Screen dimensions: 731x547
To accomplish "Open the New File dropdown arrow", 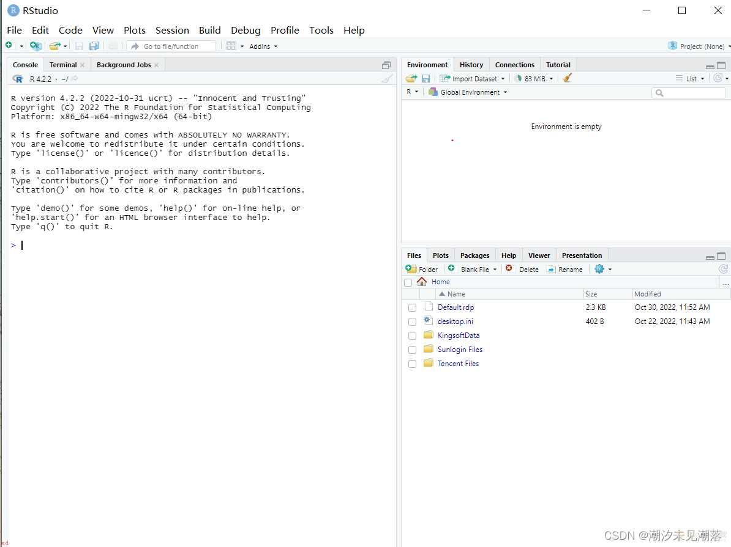I will coord(21,46).
